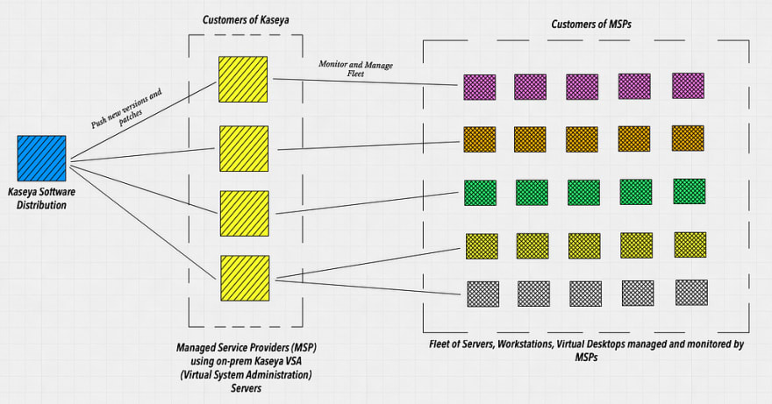Select the second green fleet square
The image size is (772, 404).
[x=532, y=193]
